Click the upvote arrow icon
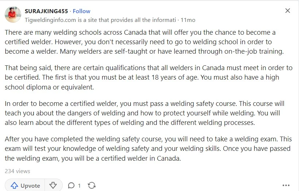 coord(14,186)
